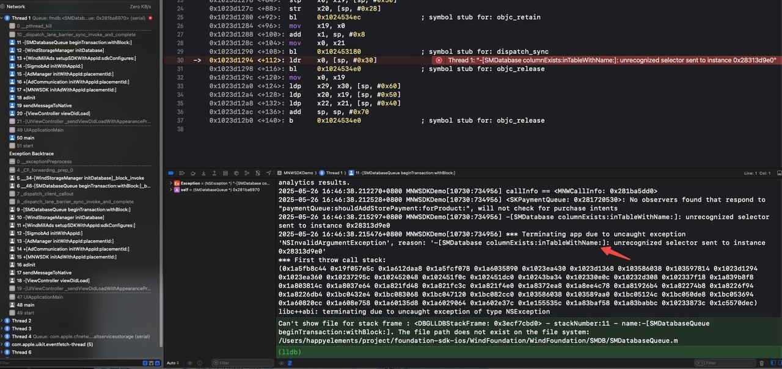Image resolution: width=782 pixels, height=369 pixels.
Task: Select Thread 1 in the debug jump bar
Action: (334, 173)
